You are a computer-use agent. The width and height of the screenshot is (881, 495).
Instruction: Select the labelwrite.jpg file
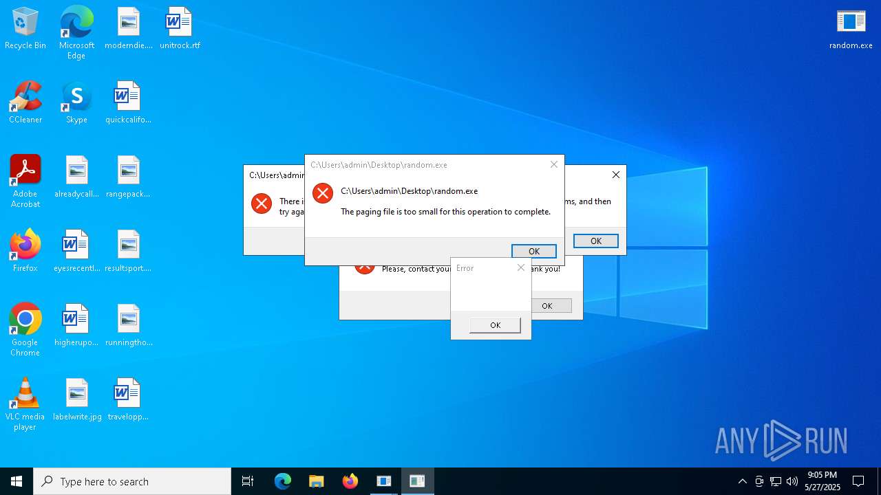[76, 400]
